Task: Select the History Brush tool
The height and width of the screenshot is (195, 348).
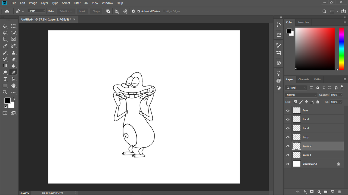Action: 5,59
